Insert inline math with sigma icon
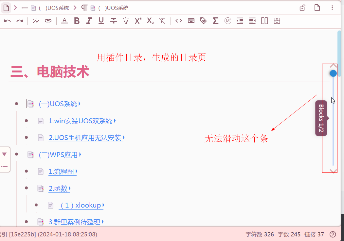The height and width of the screenshot is (241, 344). [x=216, y=21]
